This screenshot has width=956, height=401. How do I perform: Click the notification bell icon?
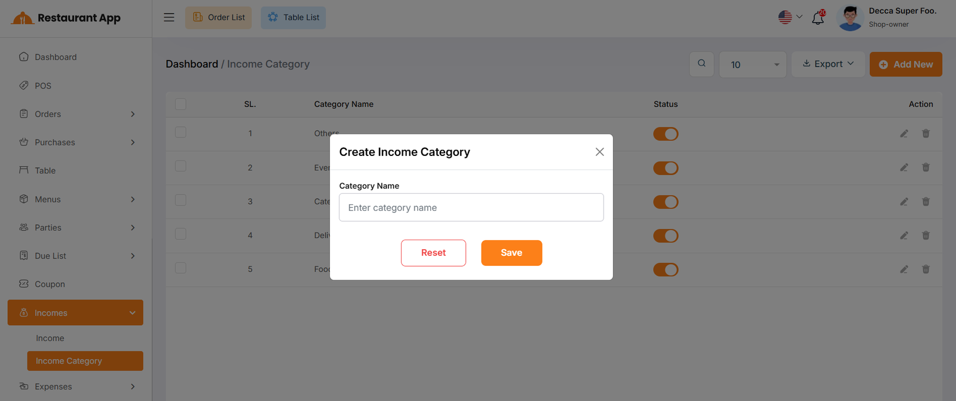818,18
